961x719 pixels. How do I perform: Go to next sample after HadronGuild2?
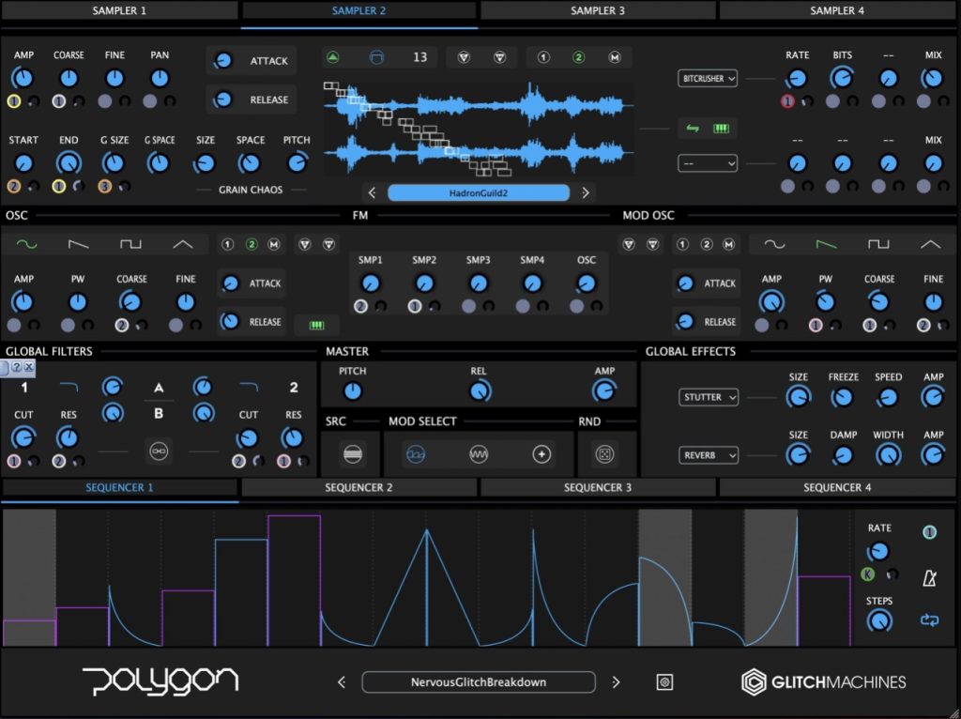click(x=586, y=193)
